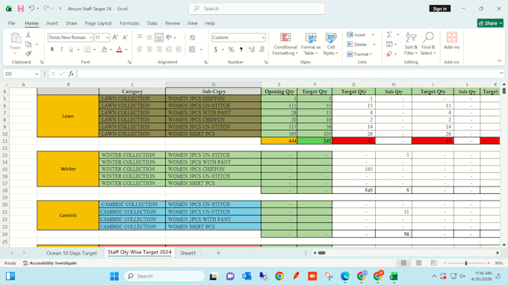508x285 pixels.
Task: Toggle Underline formatting
Action: coord(71,49)
